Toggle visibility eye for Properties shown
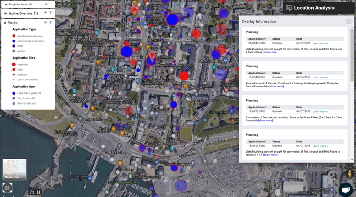 click(x=46, y=4)
